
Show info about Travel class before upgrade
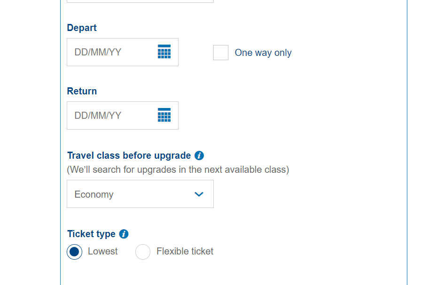pyautogui.click(x=199, y=155)
